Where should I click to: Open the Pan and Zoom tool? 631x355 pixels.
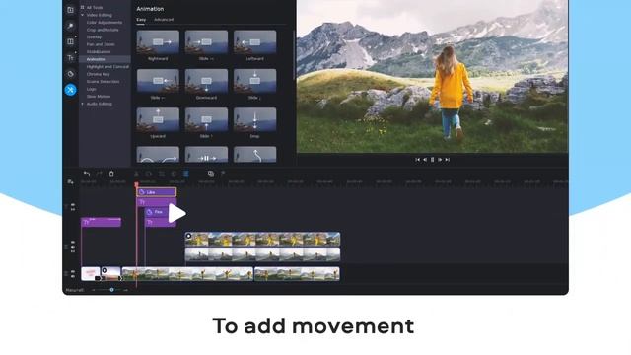coord(101,44)
